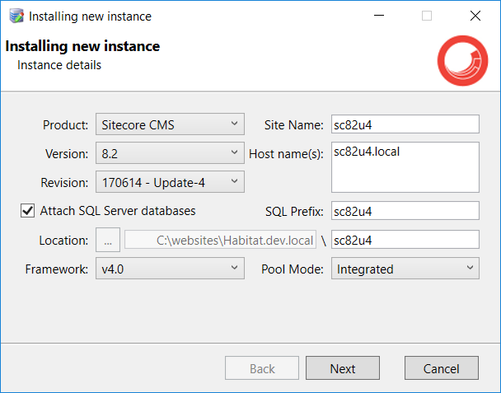Viewport: 501px width, 393px height.
Task: Click the C:\websites\Habitat.dev.local path field
Action: tap(221, 240)
